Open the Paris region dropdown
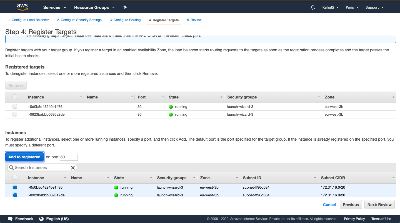400x223 pixels. [352, 7]
